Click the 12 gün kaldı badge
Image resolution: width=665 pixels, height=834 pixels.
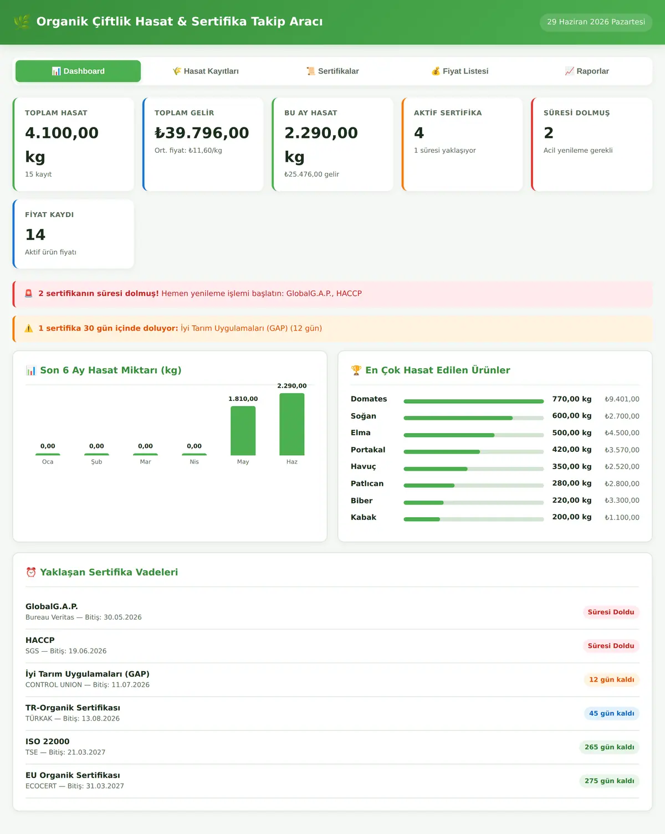[x=611, y=679]
